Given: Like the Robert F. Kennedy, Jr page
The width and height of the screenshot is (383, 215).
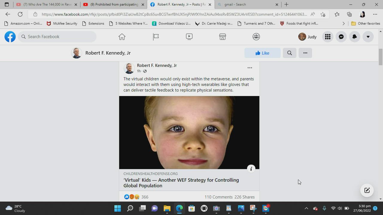Looking at the screenshot, I should pos(262,53).
